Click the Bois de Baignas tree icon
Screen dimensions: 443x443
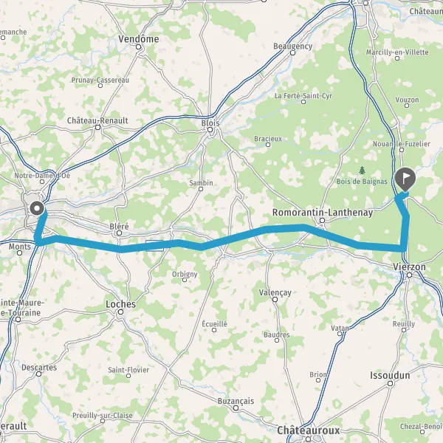[x=362, y=171]
